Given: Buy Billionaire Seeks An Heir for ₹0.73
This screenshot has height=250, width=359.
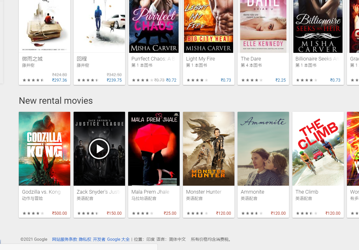Looking at the screenshot, I should 335,80.
